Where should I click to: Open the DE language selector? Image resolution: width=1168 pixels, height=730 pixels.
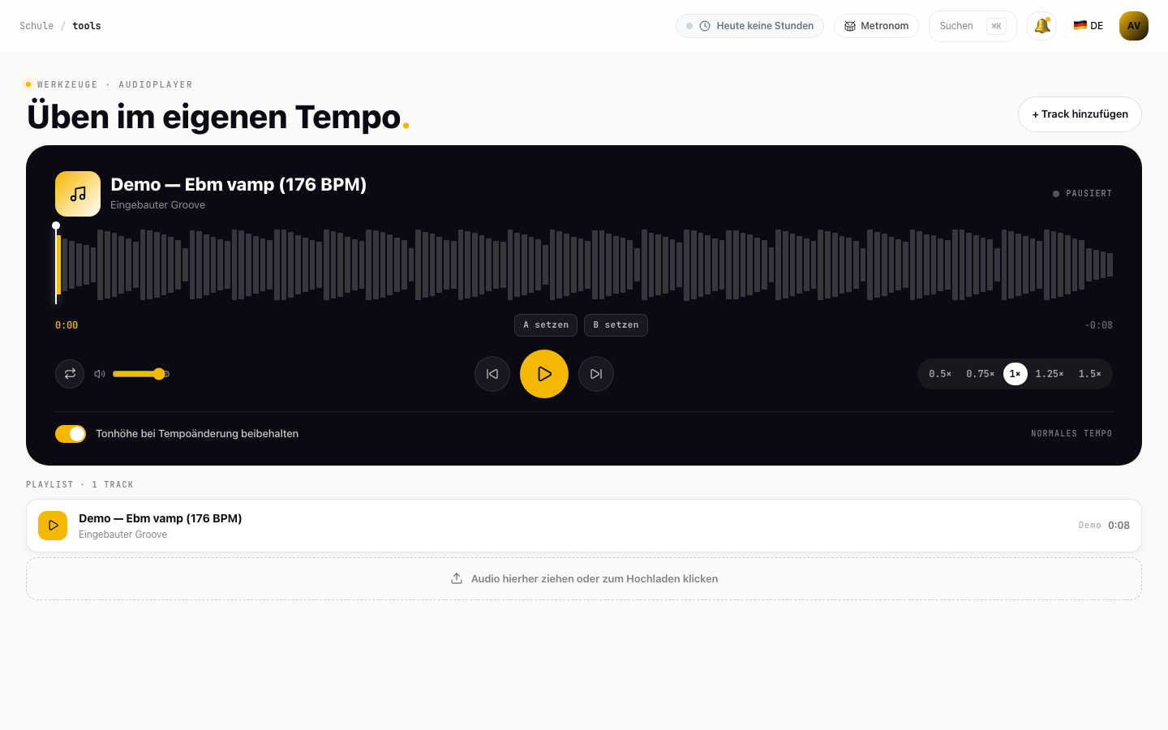(x=1088, y=26)
